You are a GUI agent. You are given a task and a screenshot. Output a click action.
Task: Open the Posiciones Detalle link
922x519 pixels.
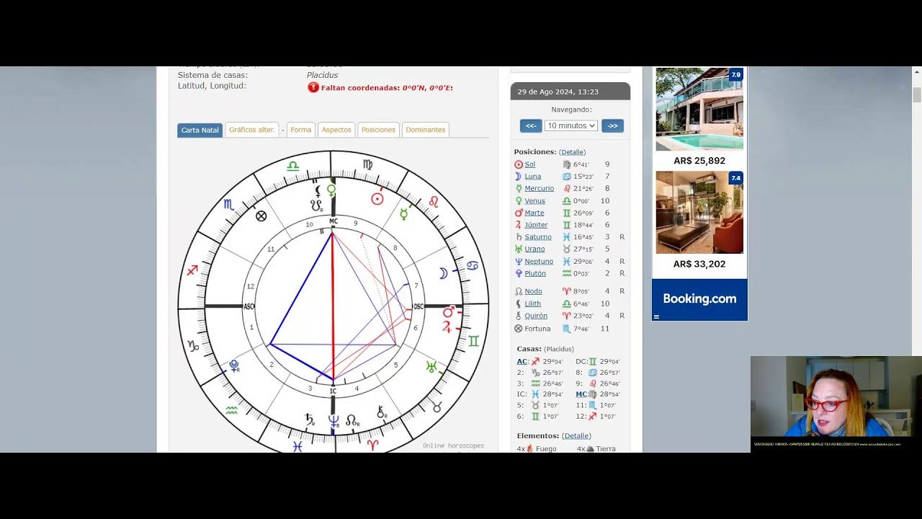(573, 152)
